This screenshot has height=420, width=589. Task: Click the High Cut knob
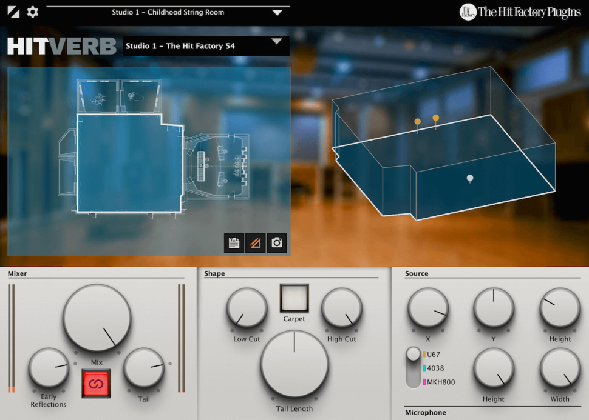click(x=342, y=308)
